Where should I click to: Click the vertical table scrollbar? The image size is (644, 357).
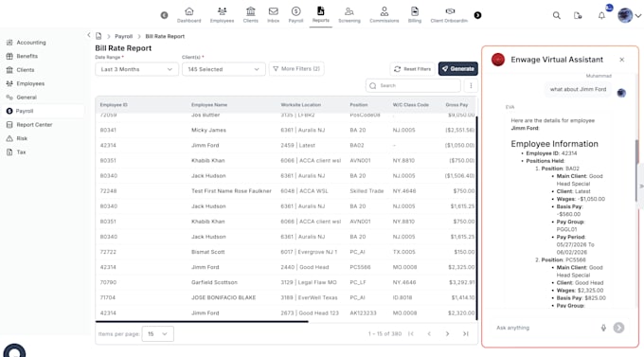476,218
